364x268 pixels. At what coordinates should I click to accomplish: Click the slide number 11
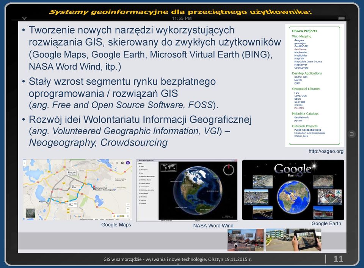(338, 259)
